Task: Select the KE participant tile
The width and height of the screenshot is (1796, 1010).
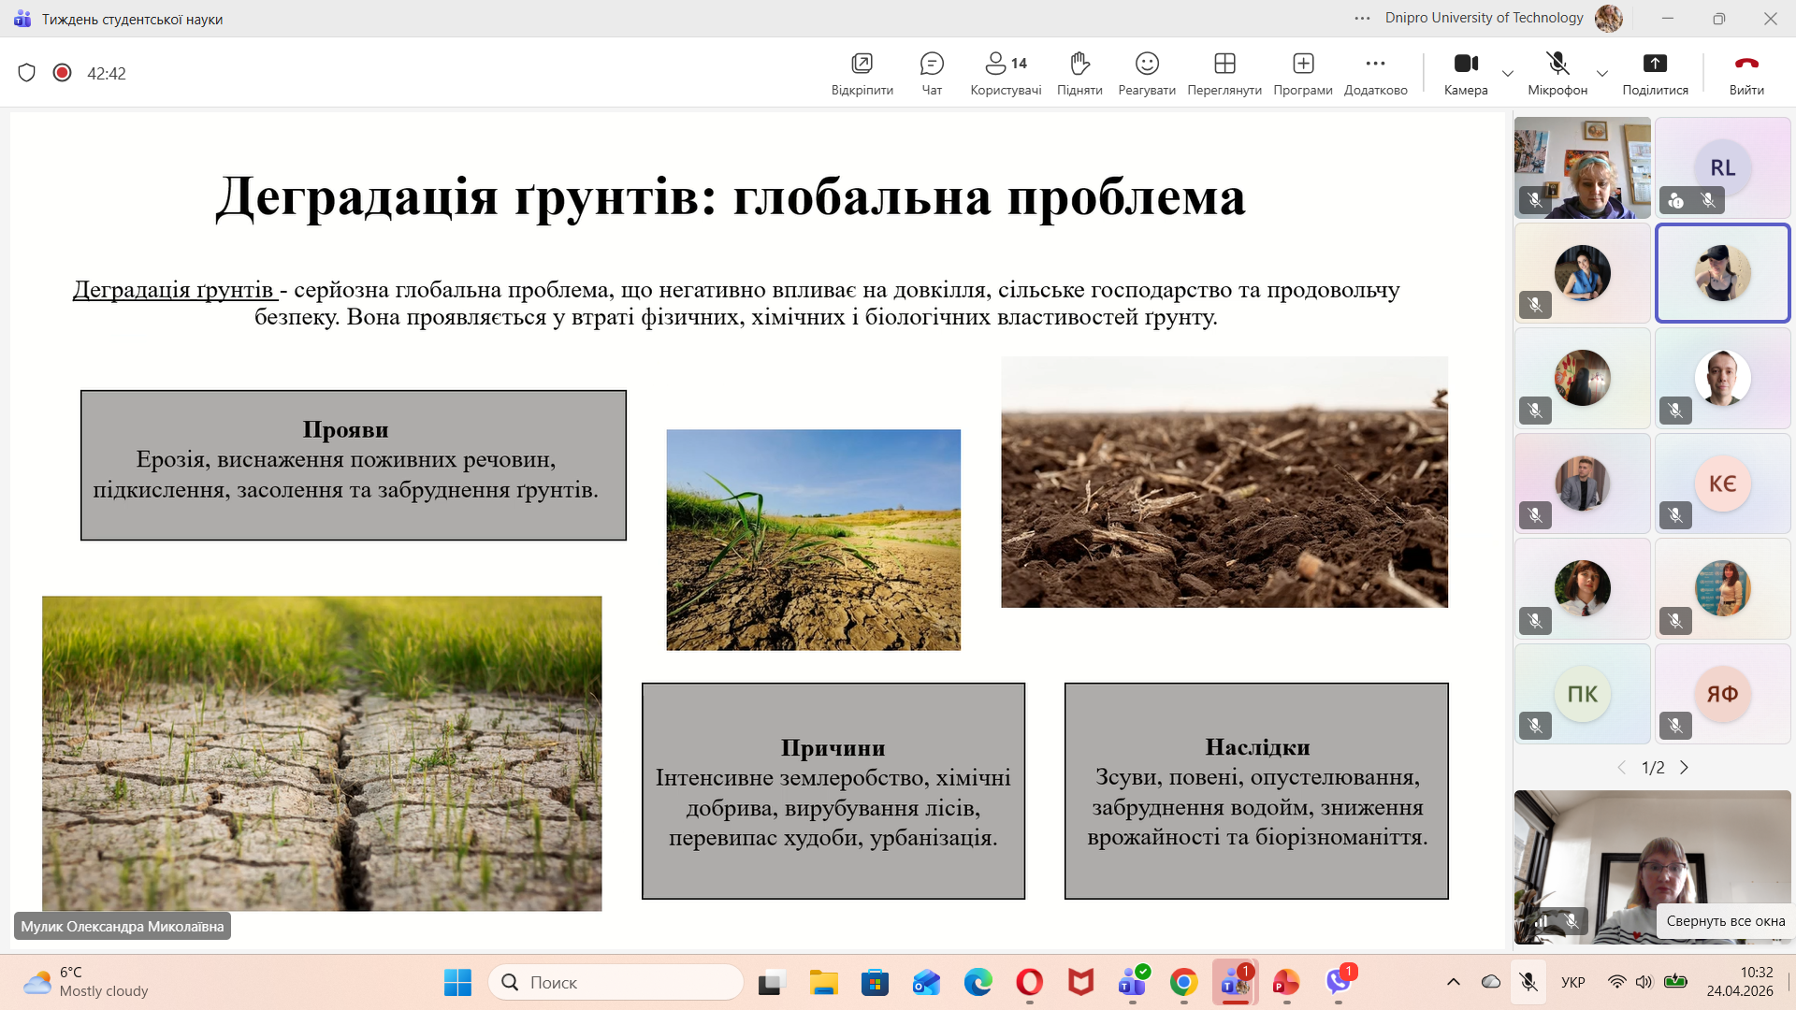Action: coord(1722,483)
